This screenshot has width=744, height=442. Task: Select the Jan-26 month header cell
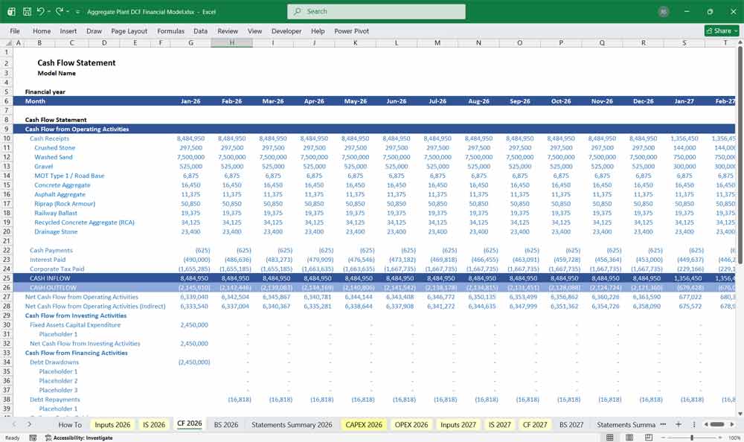tap(190, 101)
